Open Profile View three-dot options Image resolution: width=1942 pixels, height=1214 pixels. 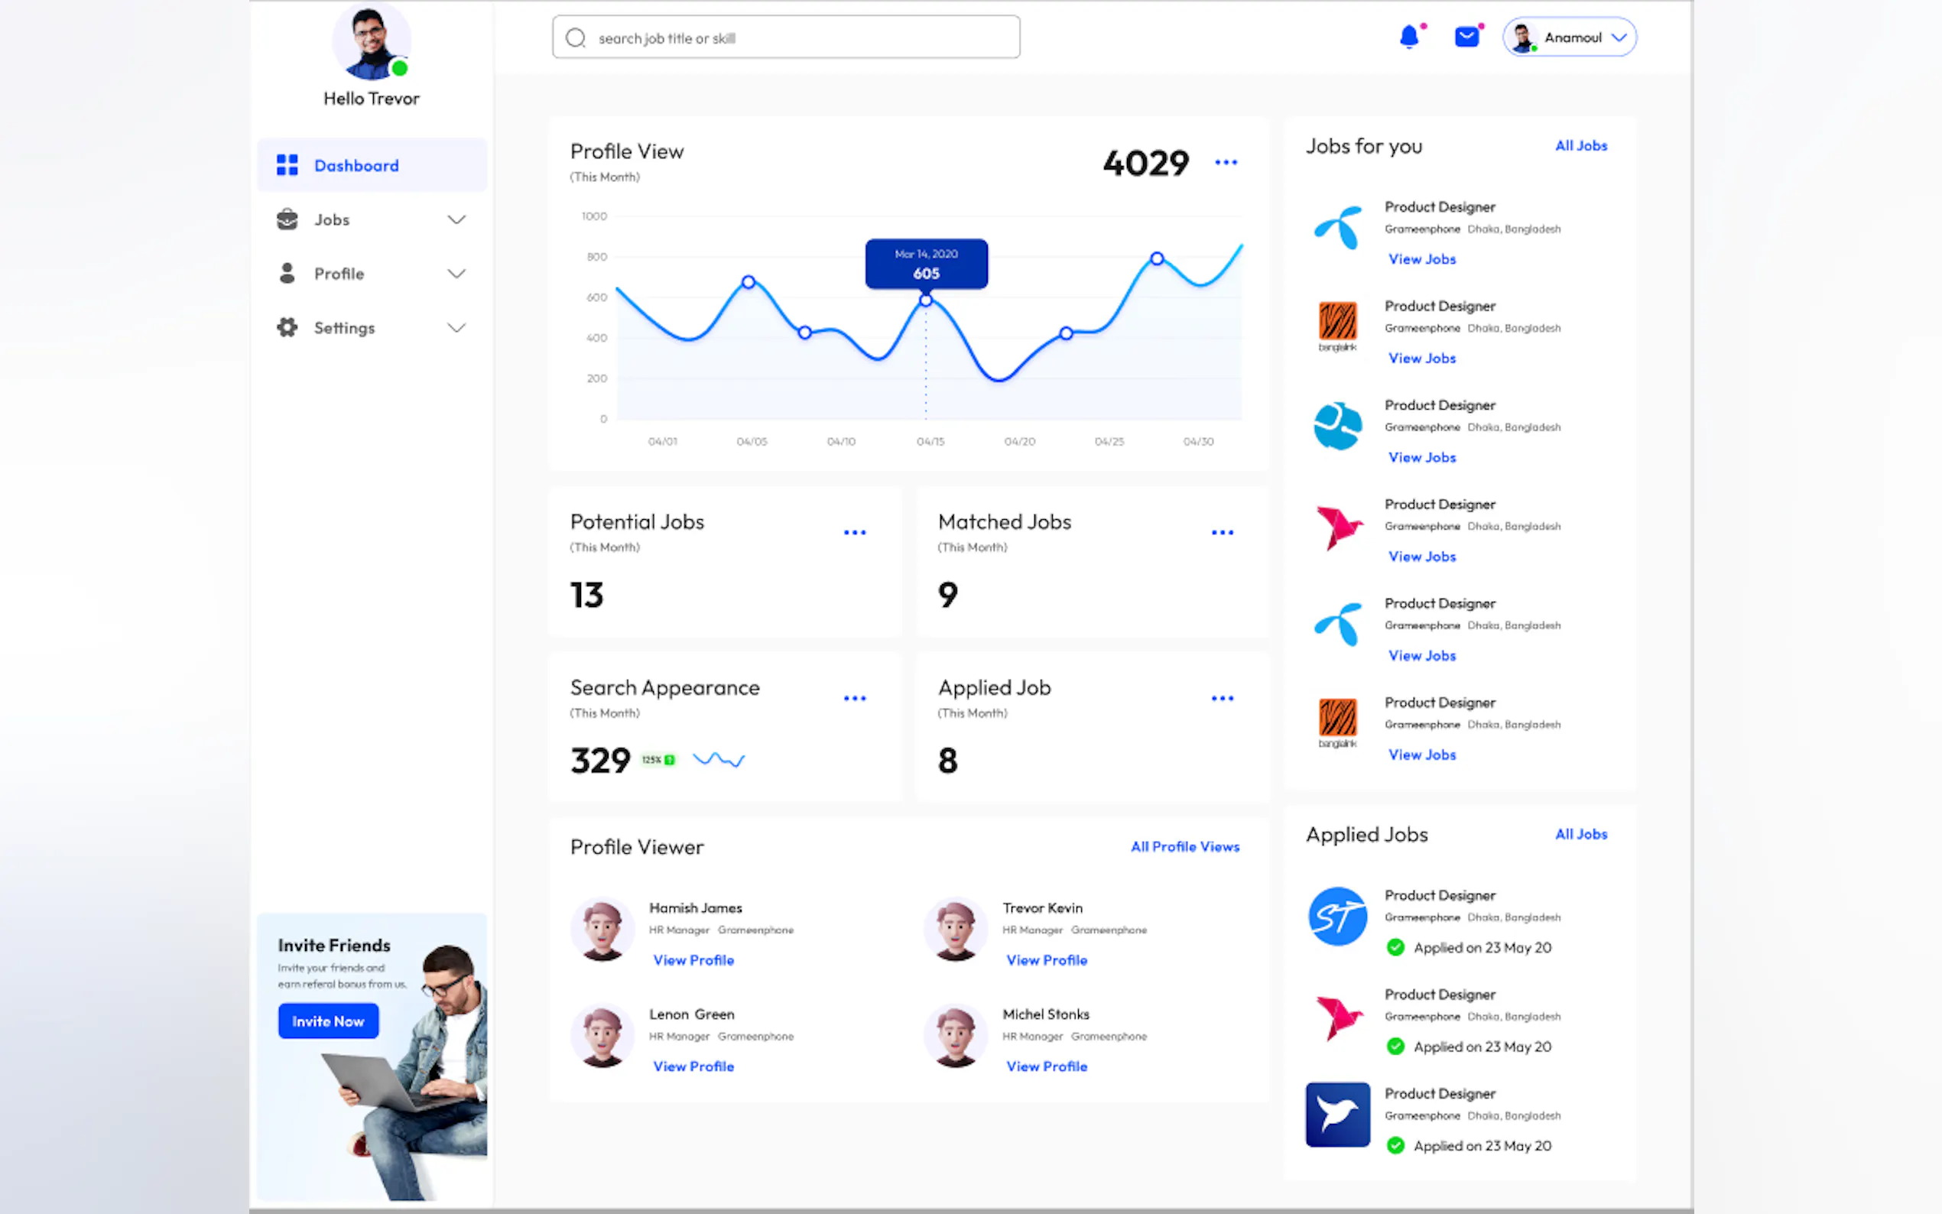[1225, 162]
